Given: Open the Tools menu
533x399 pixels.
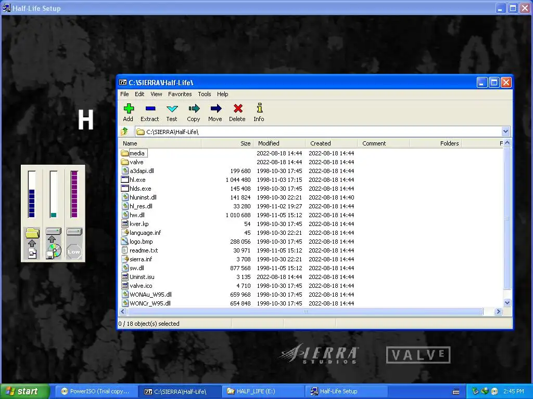Looking at the screenshot, I should click(204, 94).
